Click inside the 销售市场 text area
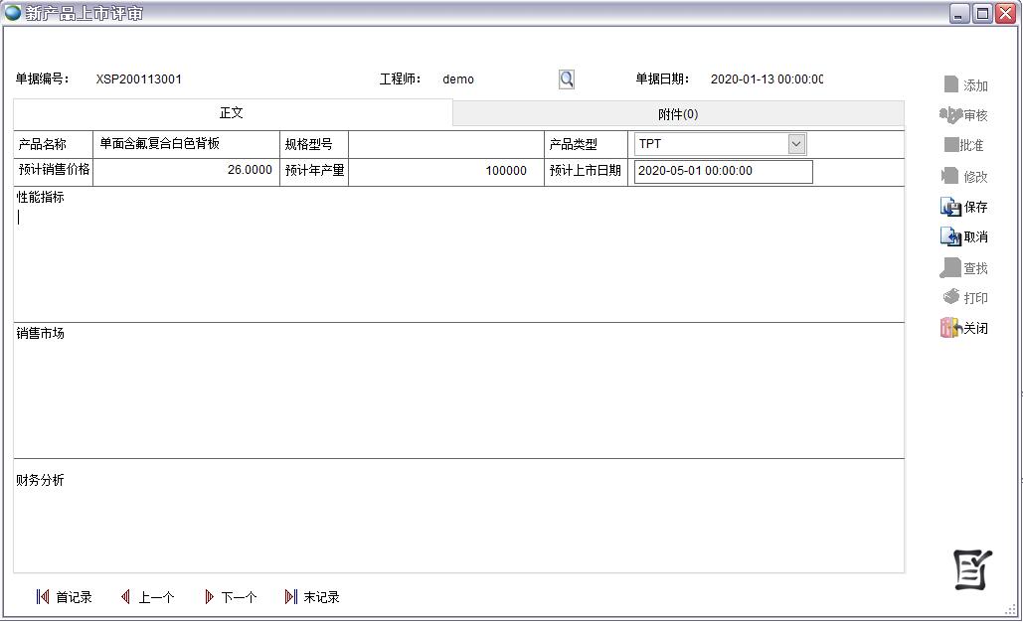This screenshot has height=622, width=1023. click(457, 397)
